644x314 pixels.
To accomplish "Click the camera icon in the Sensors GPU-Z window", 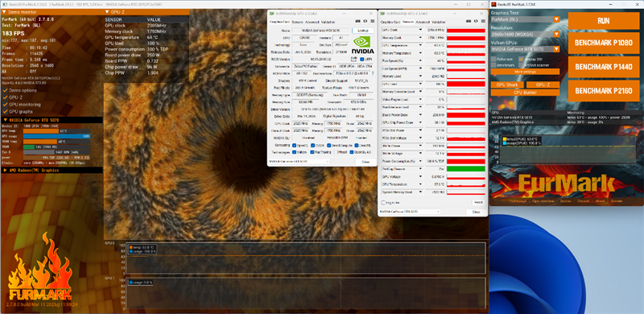I will (x=469, y=22).
